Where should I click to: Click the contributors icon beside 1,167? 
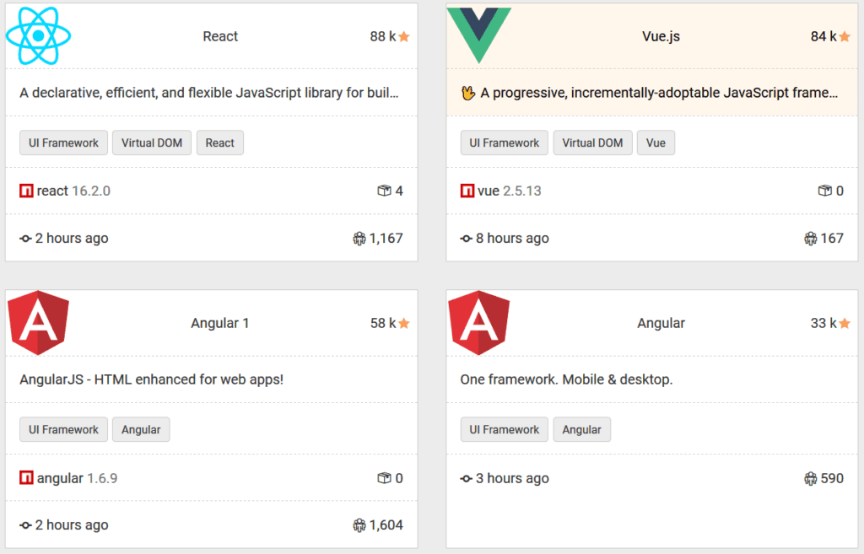tap(359, 239)
